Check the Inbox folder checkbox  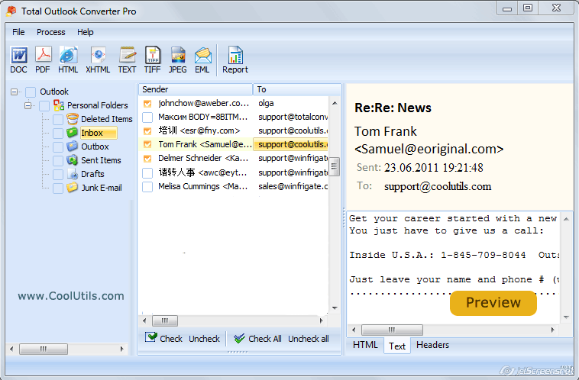tap(58, 134)
